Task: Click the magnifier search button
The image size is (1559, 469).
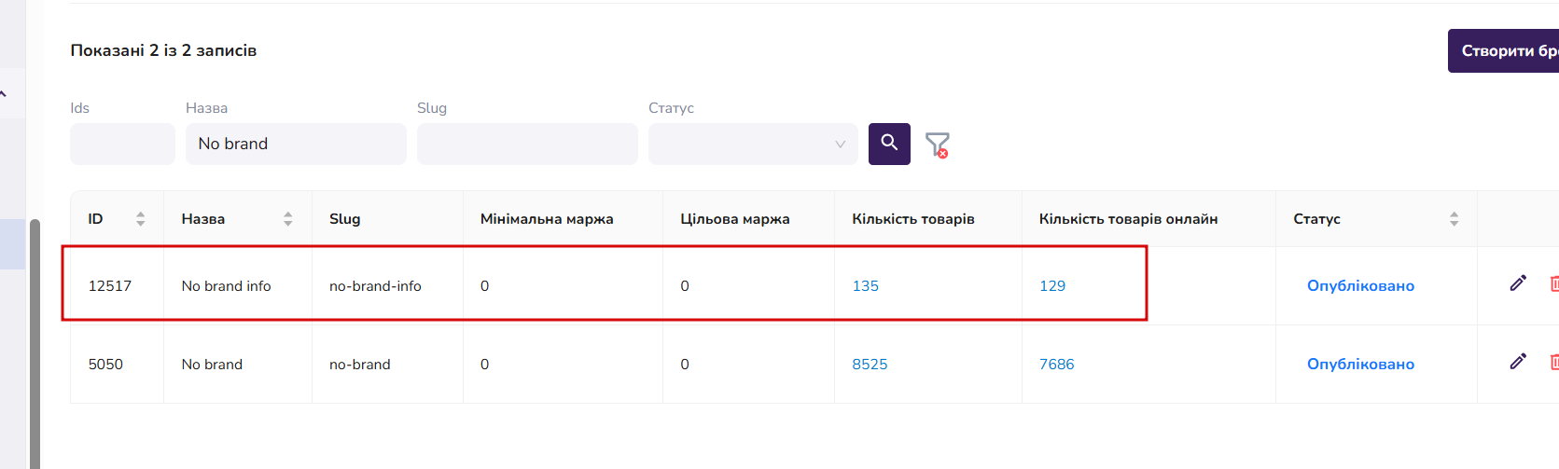Action: (x=889, y=144)
